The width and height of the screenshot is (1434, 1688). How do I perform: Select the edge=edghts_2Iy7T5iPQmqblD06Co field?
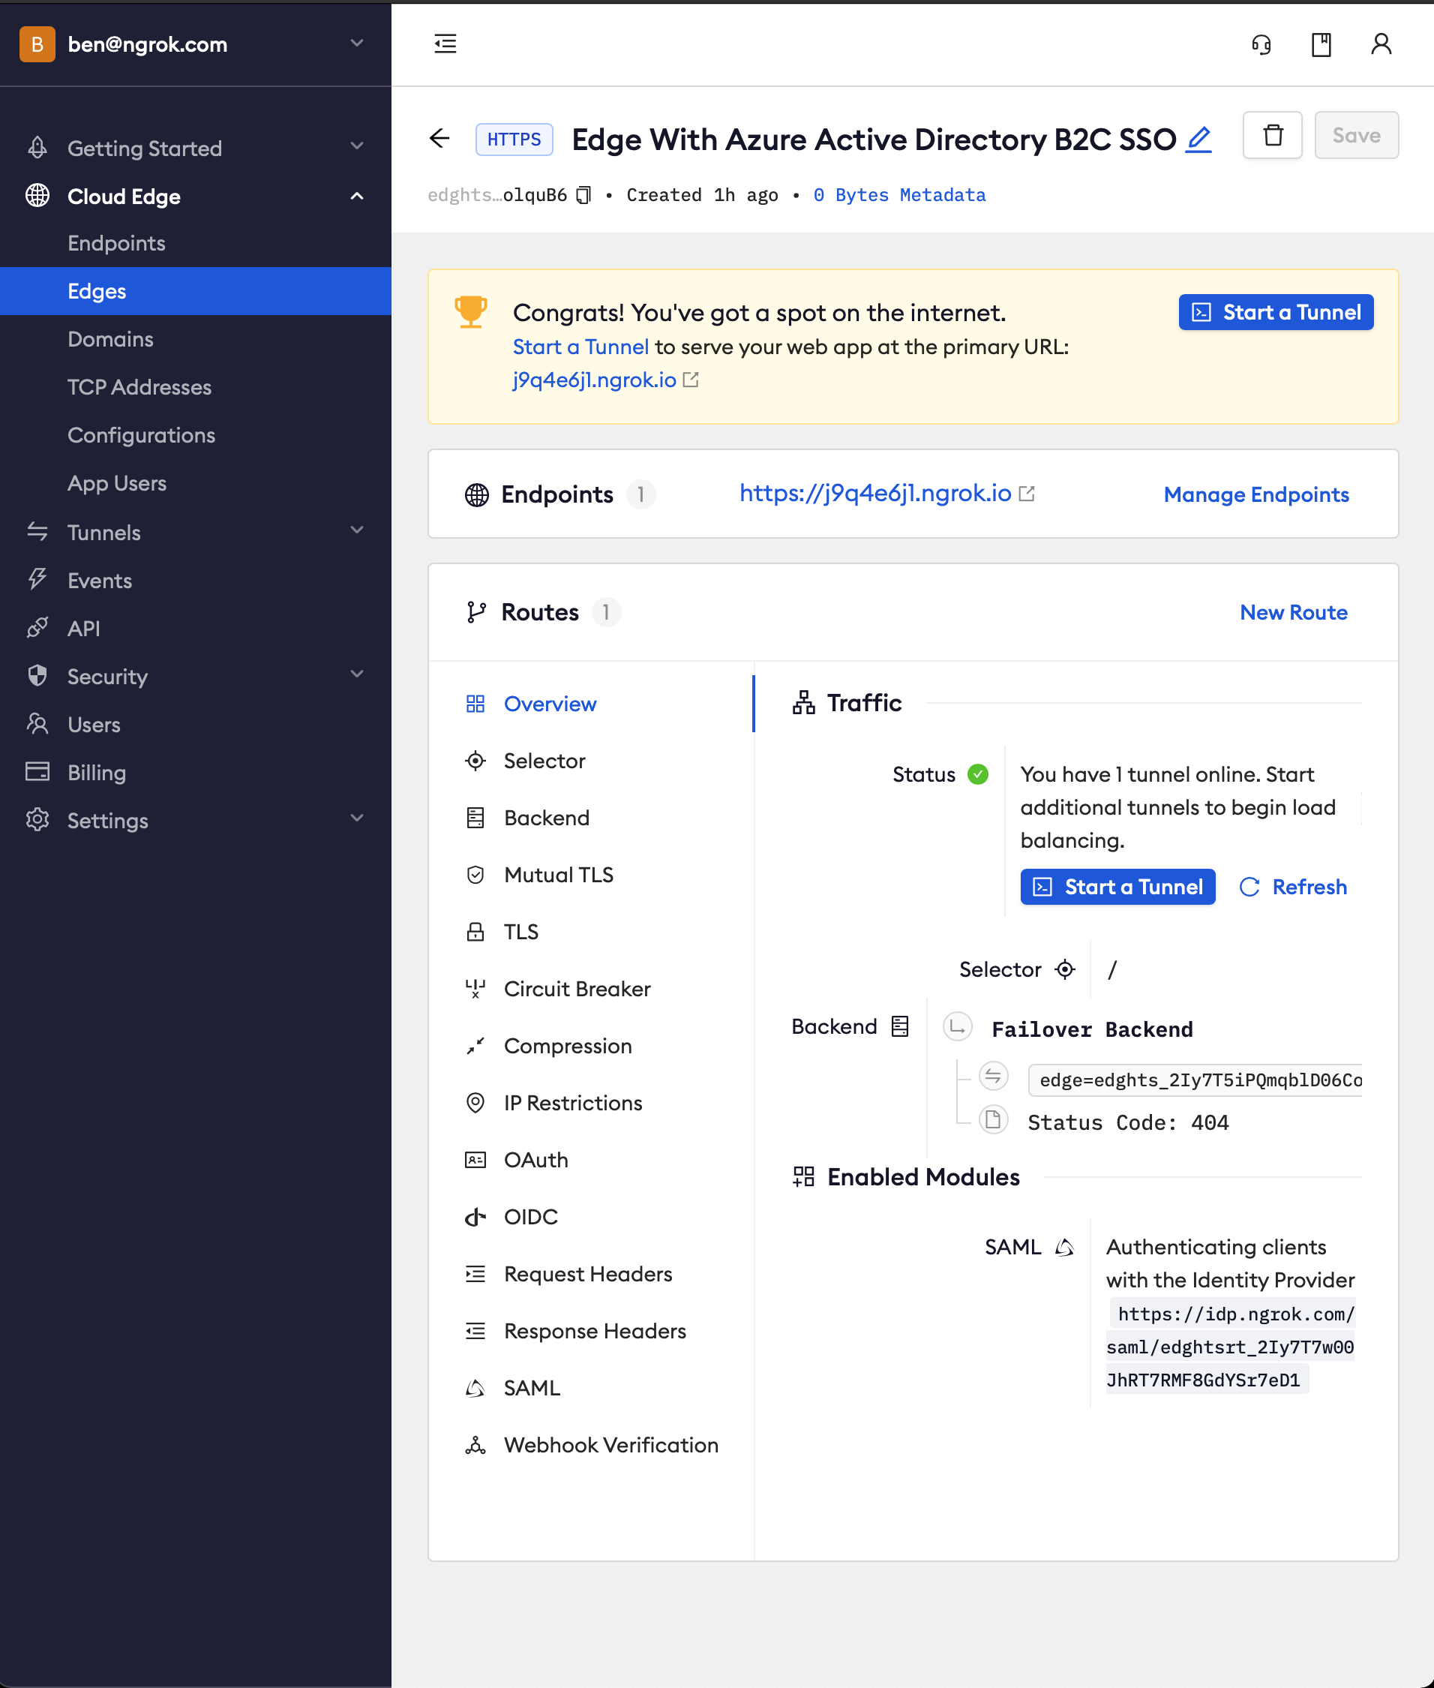coord(1195,1080)
